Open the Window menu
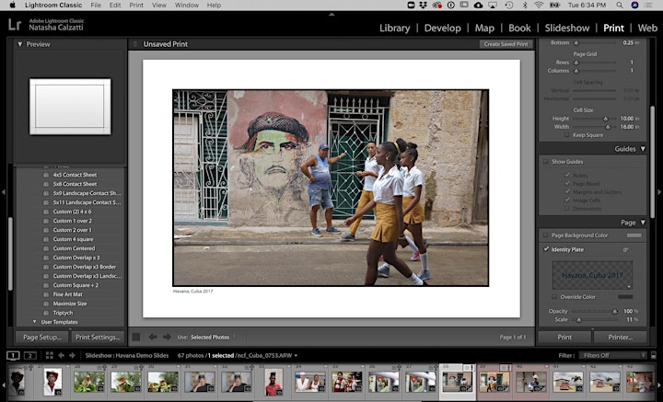Screen dimensions: 663x402 pyautogui.click(x=186, y=6)
